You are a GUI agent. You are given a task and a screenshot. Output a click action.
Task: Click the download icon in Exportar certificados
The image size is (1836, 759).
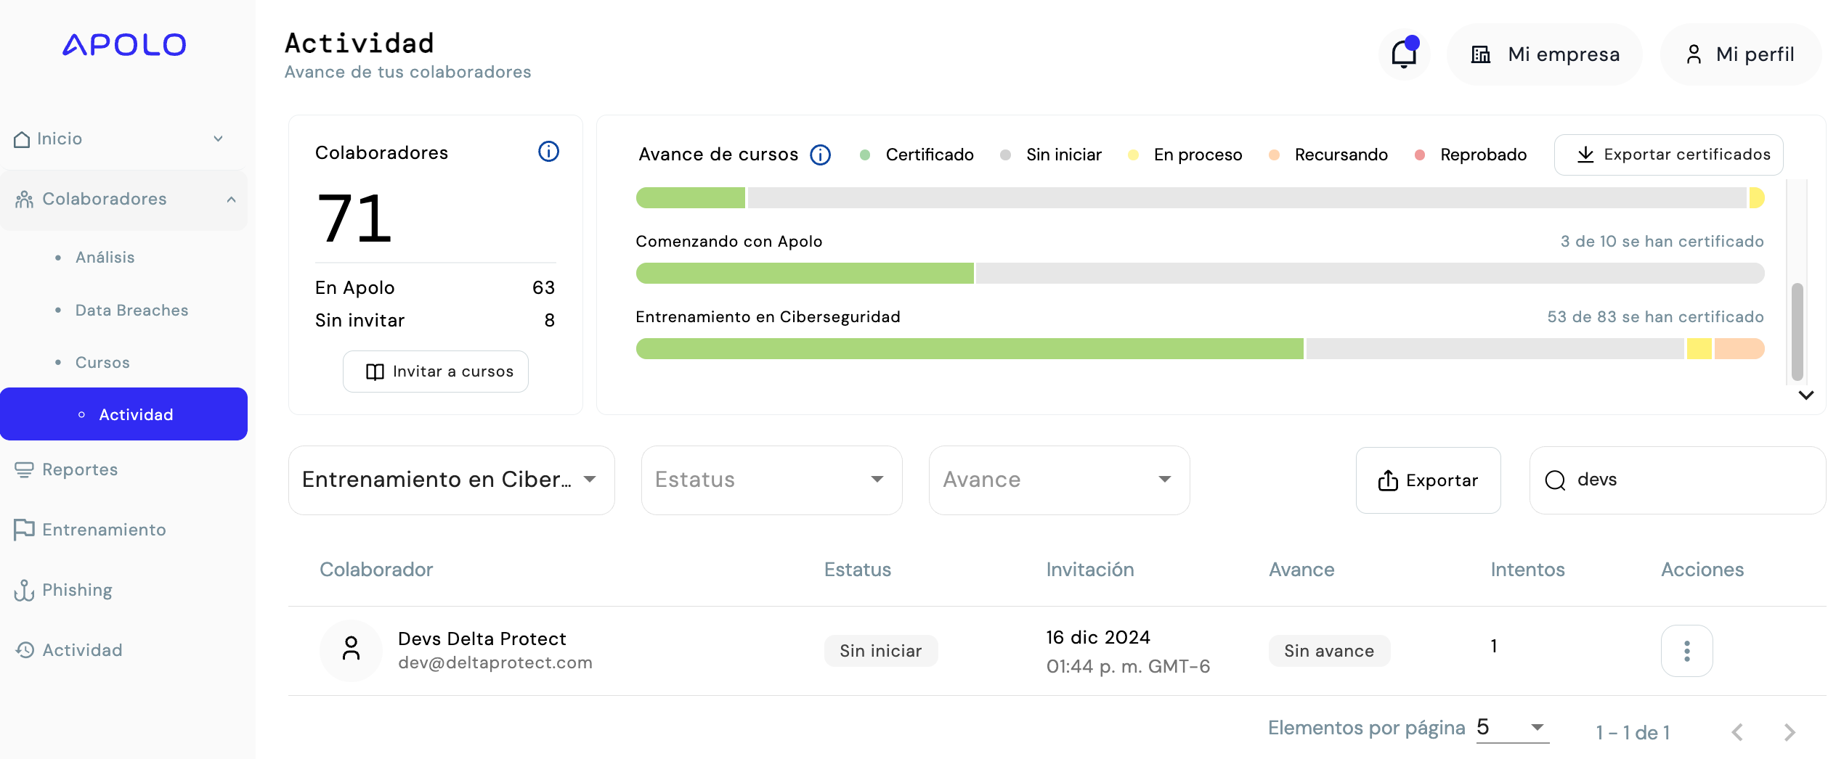[1585, 155]
